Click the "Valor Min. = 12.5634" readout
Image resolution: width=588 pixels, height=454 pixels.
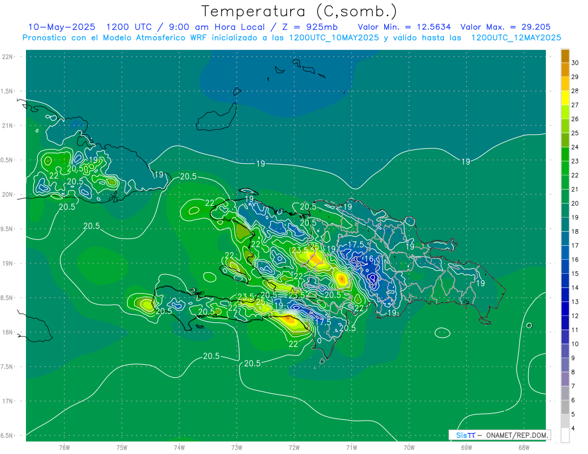click(404, 27)
